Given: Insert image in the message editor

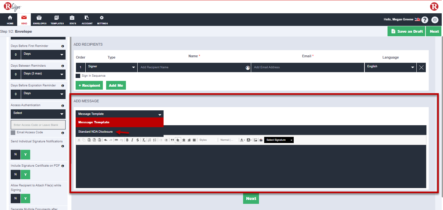Looking at the screenshot, I should pos(256,140).
